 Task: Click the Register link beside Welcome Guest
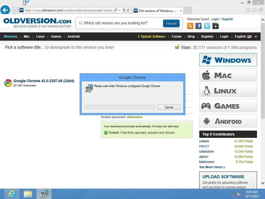(x=227, y=19)
